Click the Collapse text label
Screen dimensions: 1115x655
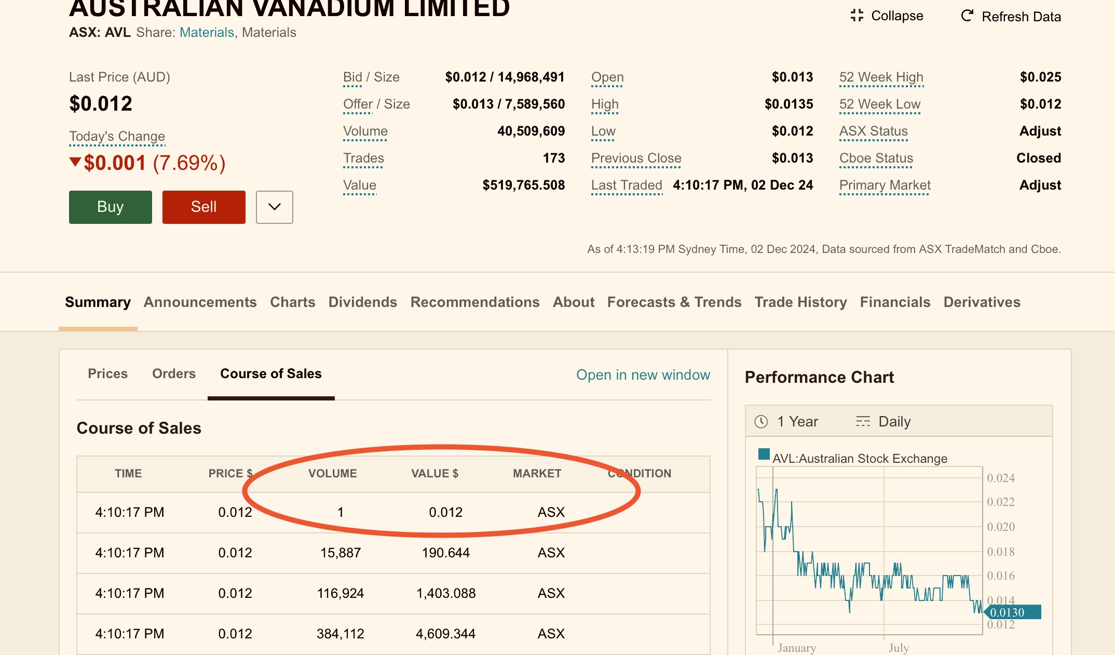(897, 16)
